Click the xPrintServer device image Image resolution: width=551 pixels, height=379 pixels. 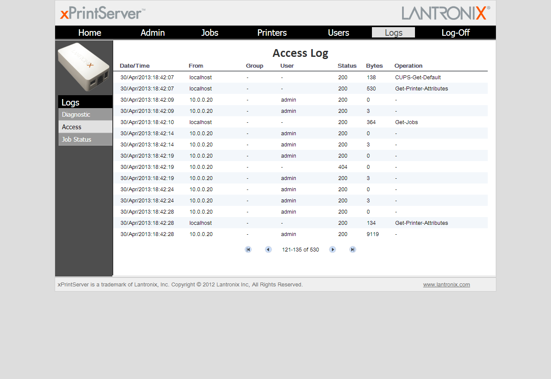pos(84,67)
